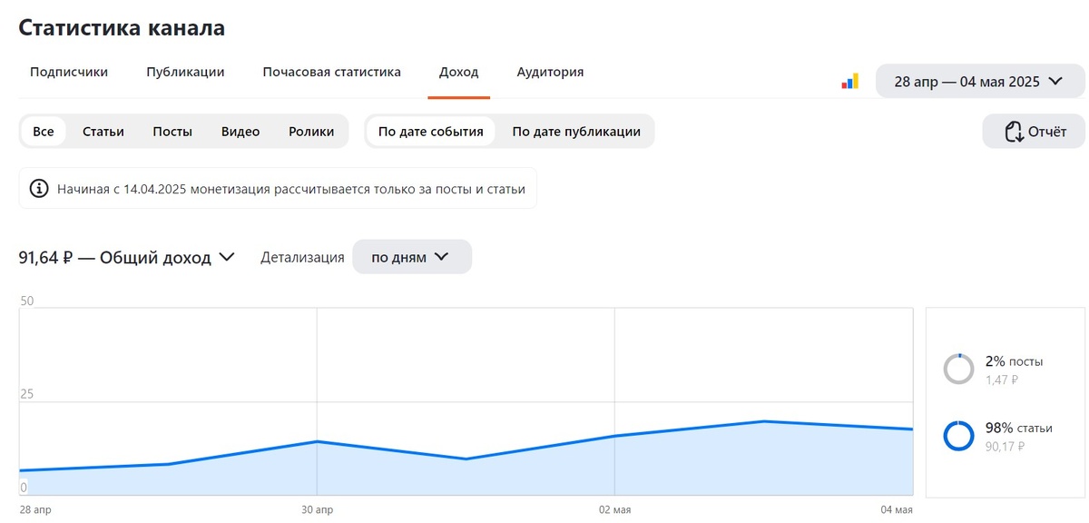Click the 90,17 ₽ articles amount
Viewport: 1089px width, 523px height.
[x=1005, y=447]
